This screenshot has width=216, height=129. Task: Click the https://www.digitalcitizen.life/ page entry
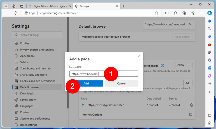pyautogui.click(x=106, y=105)
